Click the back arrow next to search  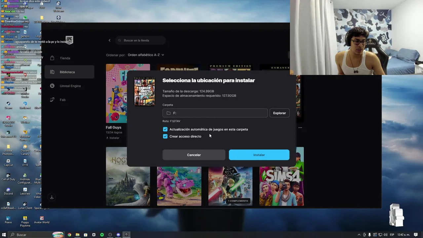click(x=110, y=40)
